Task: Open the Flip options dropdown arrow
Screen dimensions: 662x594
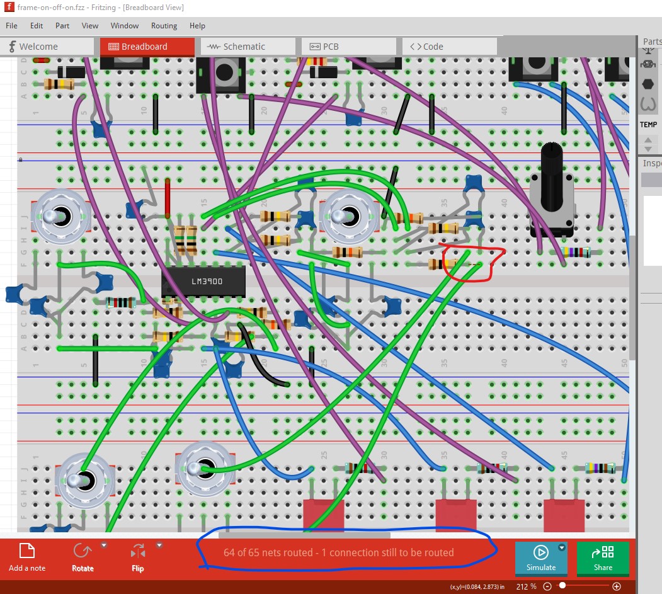Action: (x=159, y=545)
